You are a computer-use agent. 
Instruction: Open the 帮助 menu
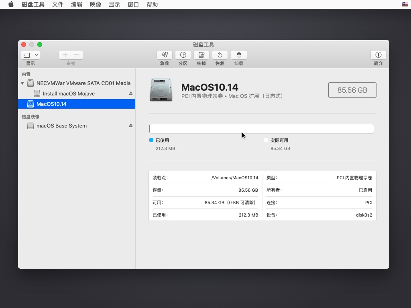click(152, 4)
